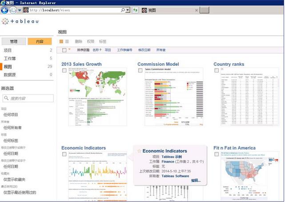The width and height of the screenshot is (285, 203).
Task: Sort by 名称
Action: 97,50
